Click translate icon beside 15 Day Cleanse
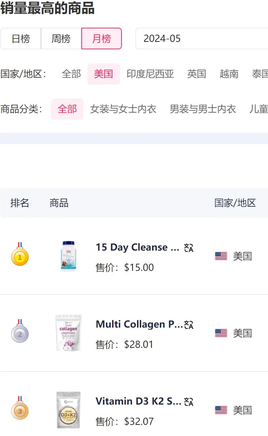 (189, 248)
